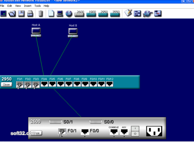194x142 pixels.
Task: Select empty port F0/9 on 2950 switch
Action: coord(85,84)
